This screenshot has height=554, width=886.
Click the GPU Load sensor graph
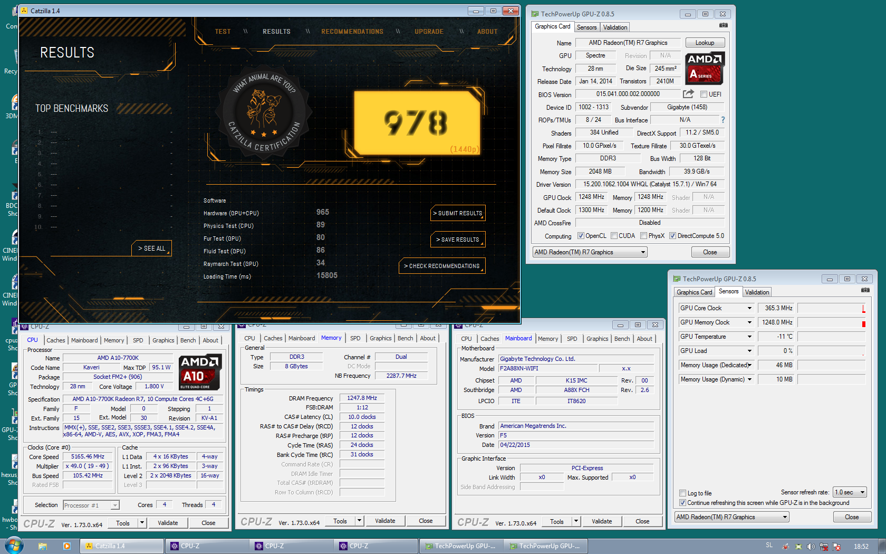tap(831, 351)
